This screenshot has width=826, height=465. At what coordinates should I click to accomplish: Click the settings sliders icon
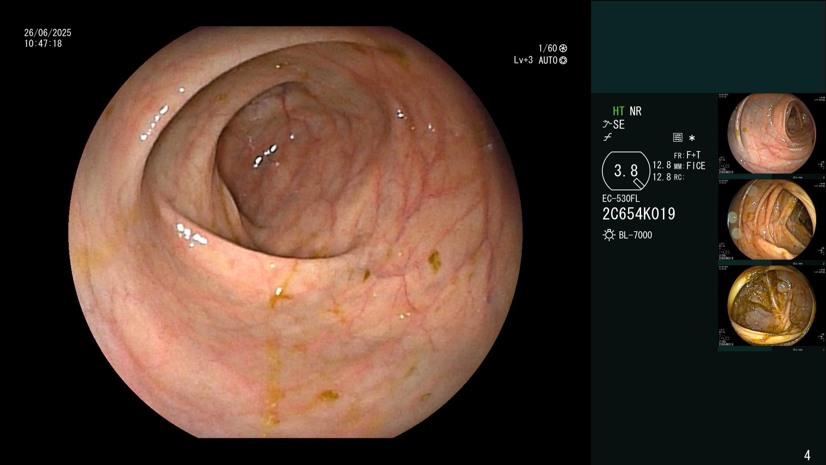pos(678,138)
